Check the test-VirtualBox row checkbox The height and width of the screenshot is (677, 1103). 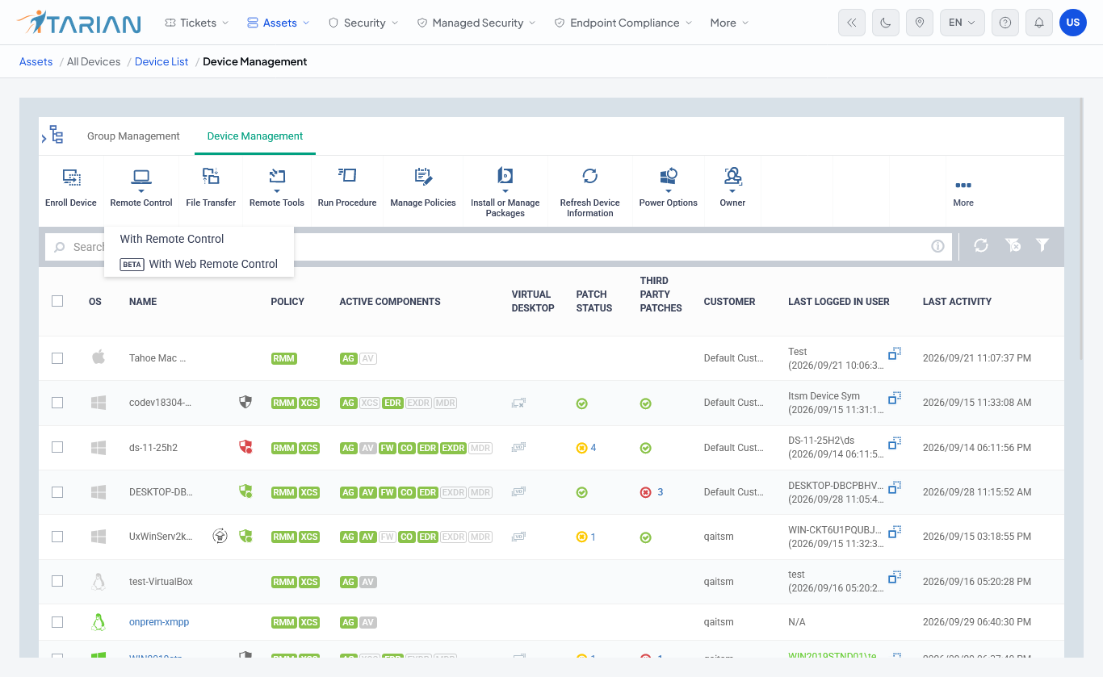(x=57, y=581)
